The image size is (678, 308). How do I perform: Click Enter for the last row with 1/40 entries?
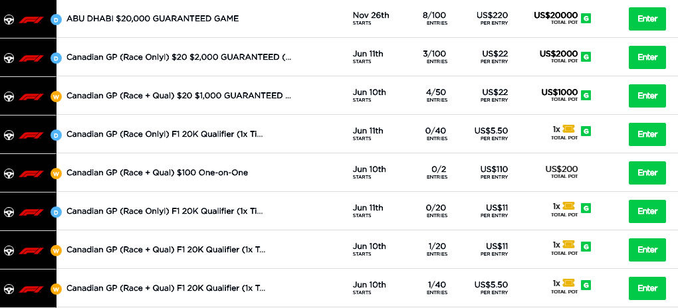[647, 288]
